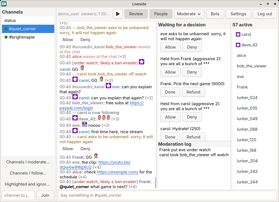Click the emote after Frank's GG message
The width and height of the screenshot is (279, 202).
pos(96,156)
